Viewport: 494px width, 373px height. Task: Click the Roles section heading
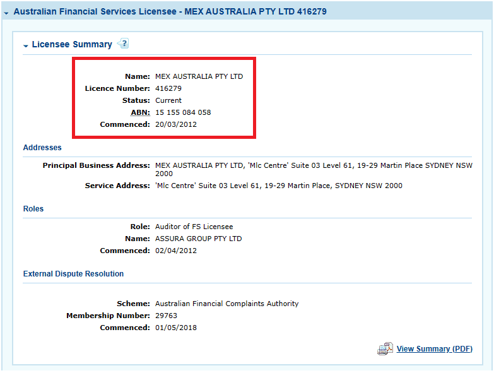tap(33, 208)
